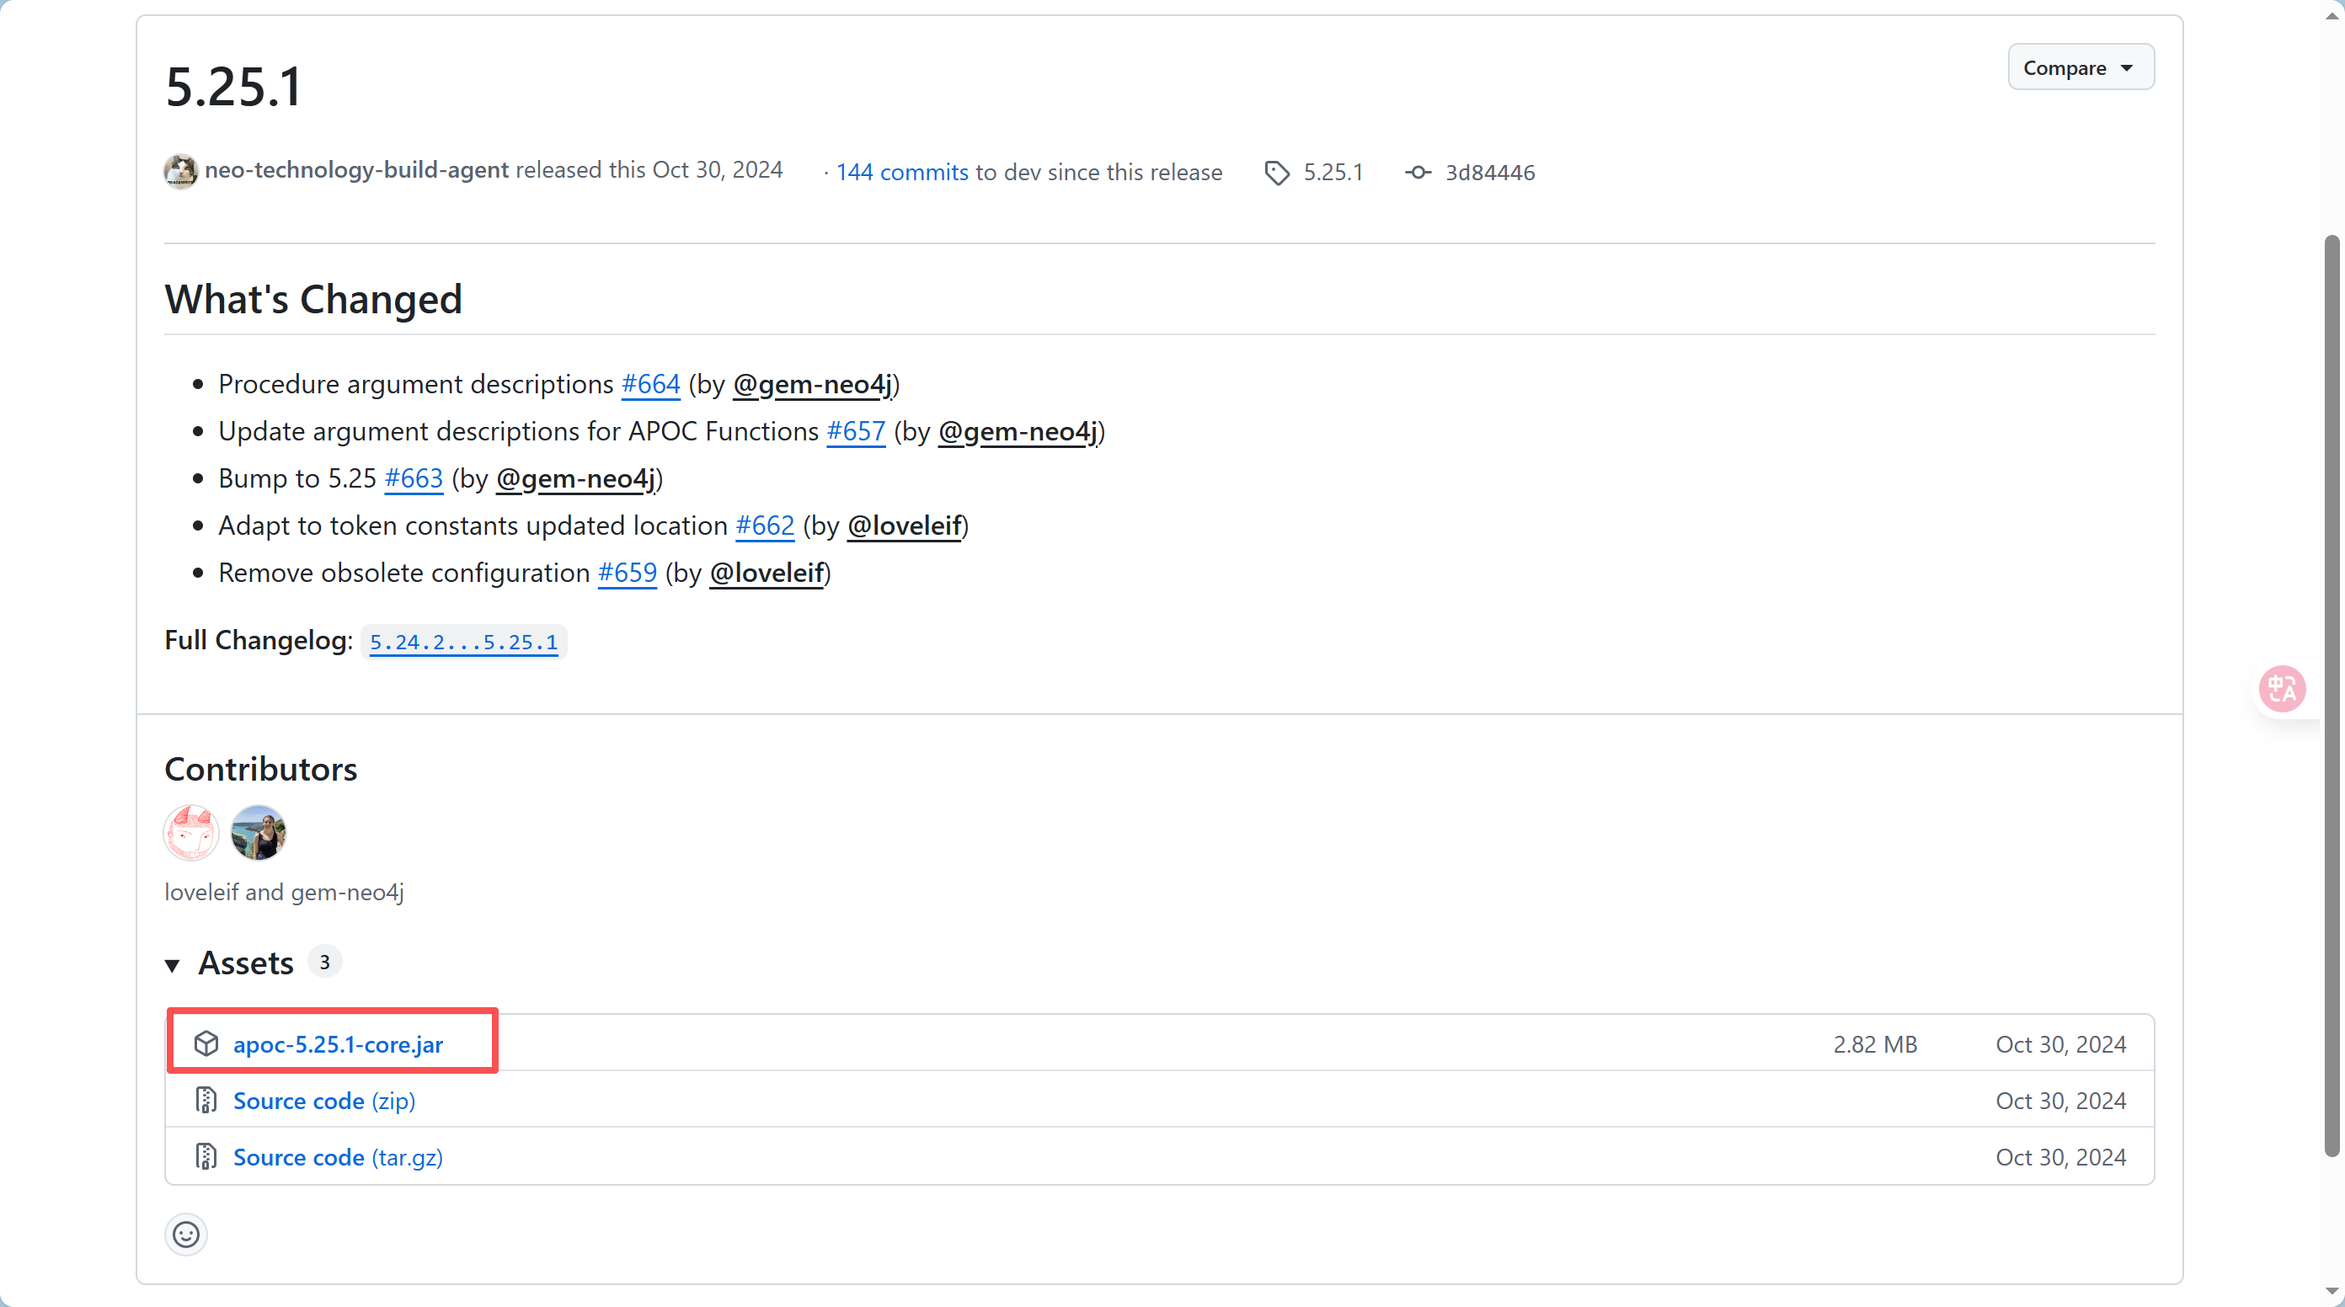The image size is (2345, 1307).
Task: Open pull request #664
Action: click(650, 384)
